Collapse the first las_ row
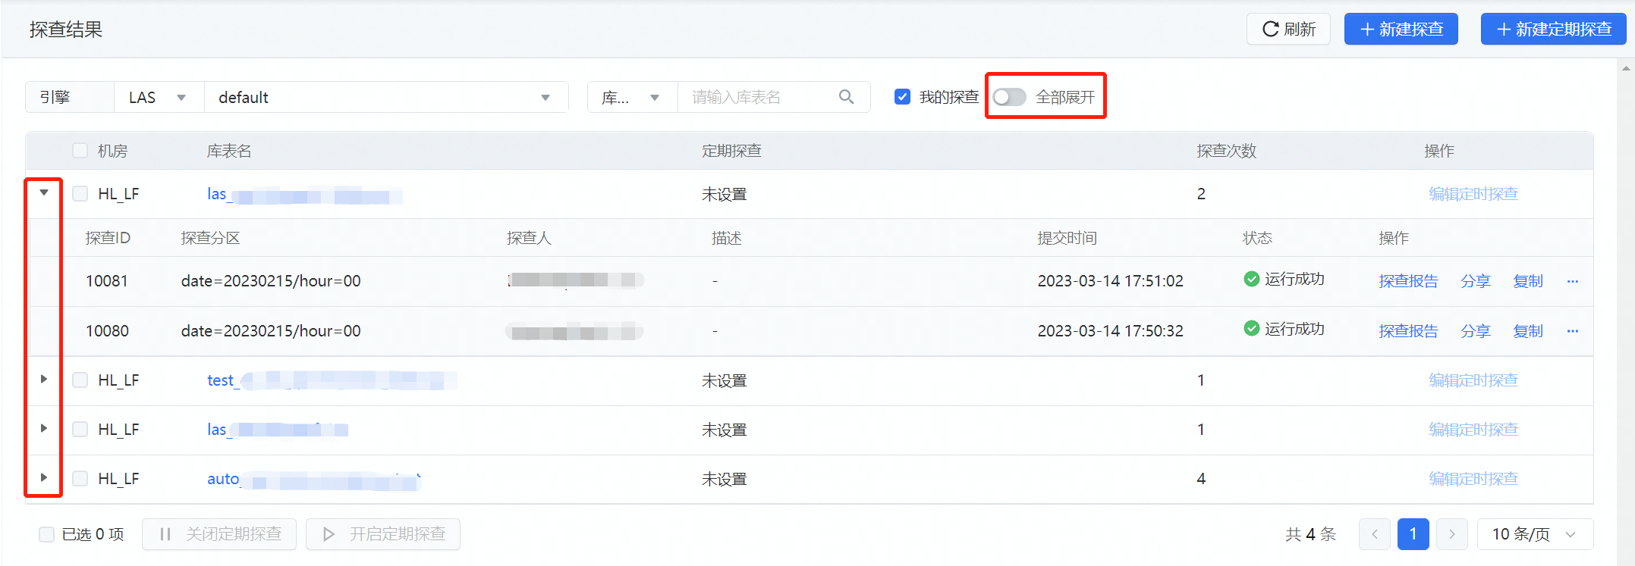Screen dimensions: 1635x566 [44, 192]
